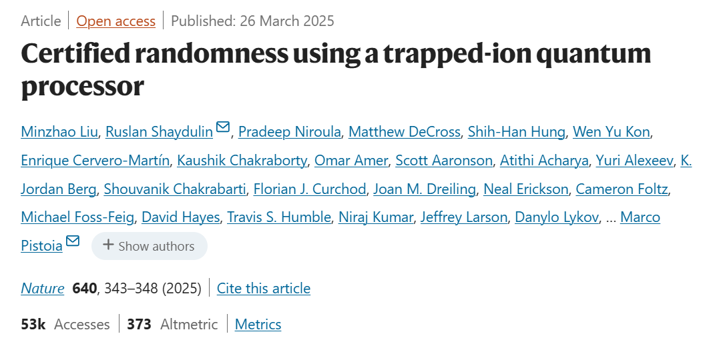Viewport: 727px width, 340px height.
Task: Select author Shih-Han Hung
Action: (515, 131)
